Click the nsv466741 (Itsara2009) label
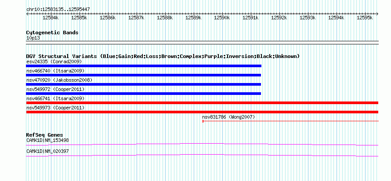Viewport: 391px width, 181px height. click(x=55, y=98)
